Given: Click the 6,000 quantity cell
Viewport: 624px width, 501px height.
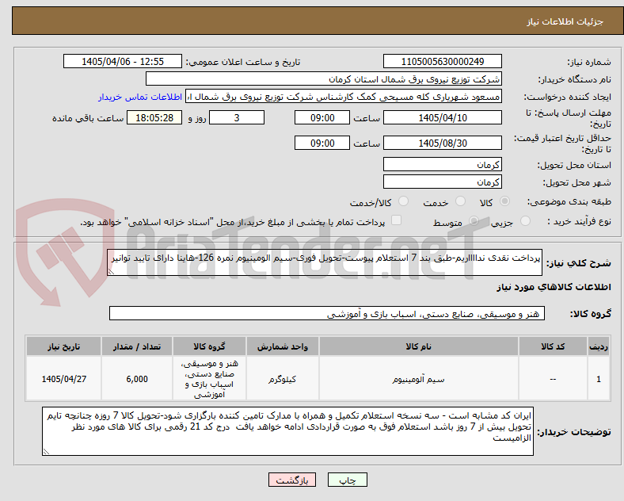Looking at the screenshot, I should [137, 379].
